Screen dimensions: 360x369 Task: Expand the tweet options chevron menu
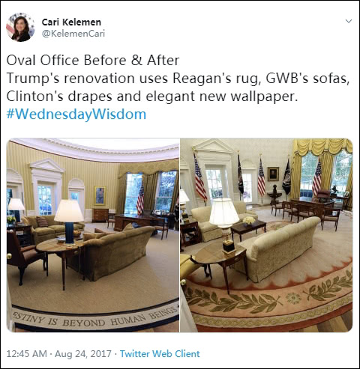349,21
